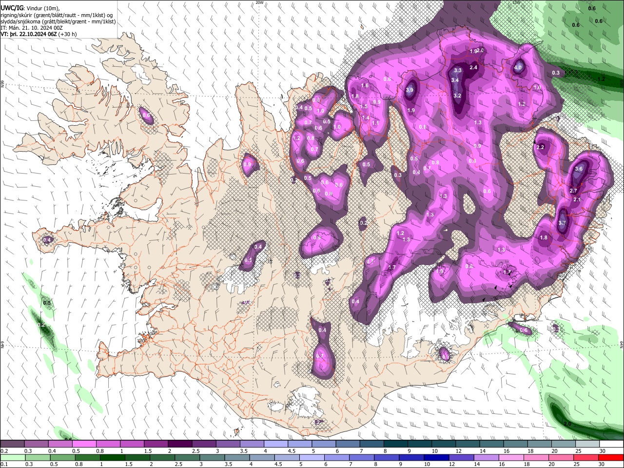
Task: Click the 3.2 value in the northern snow area
Action: [x=457, y=96]
